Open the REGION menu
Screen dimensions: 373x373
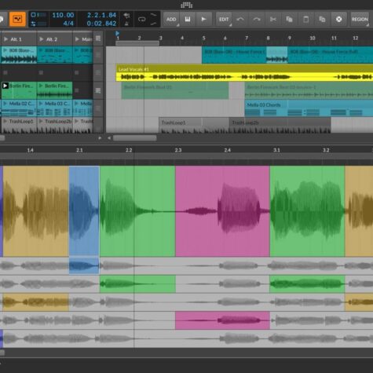coord(360,19)
